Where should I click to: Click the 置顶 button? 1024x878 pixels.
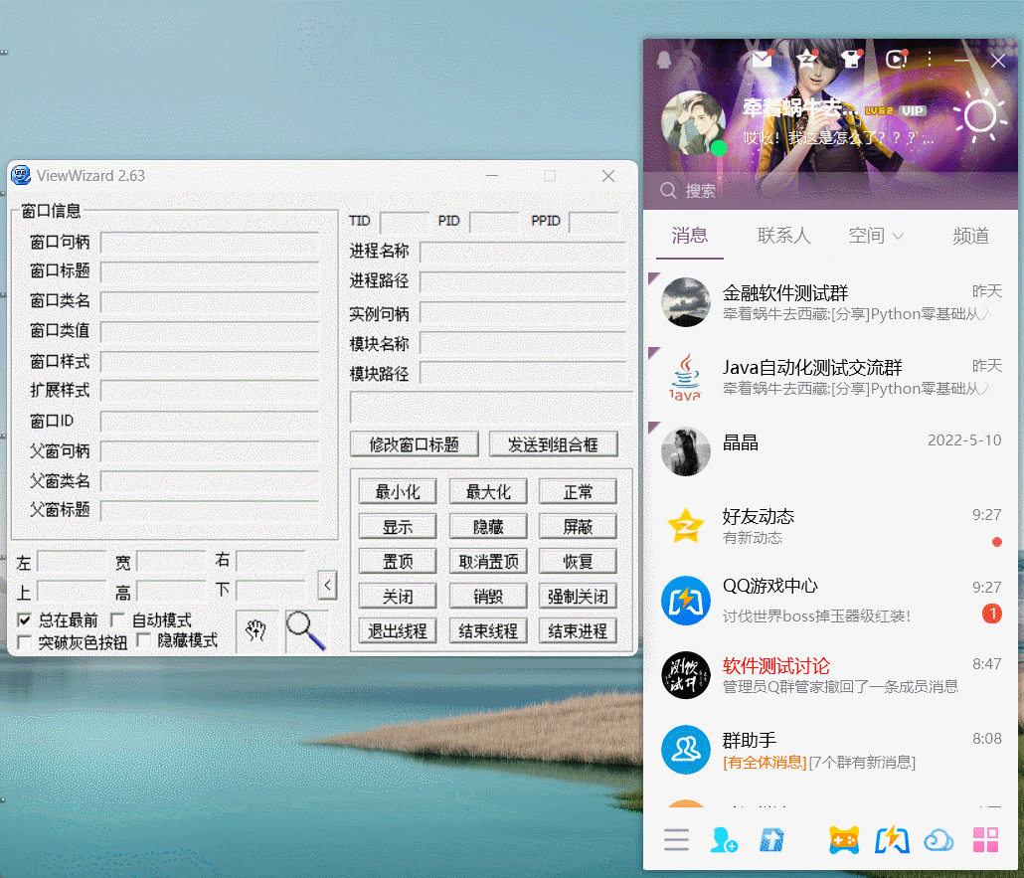pos(398,562)
